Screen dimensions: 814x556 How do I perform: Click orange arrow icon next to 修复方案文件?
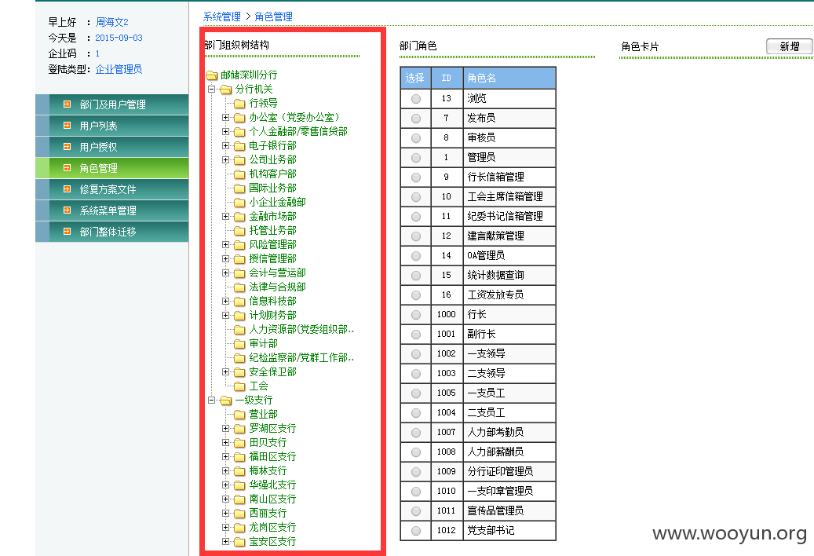click(67, 189)
